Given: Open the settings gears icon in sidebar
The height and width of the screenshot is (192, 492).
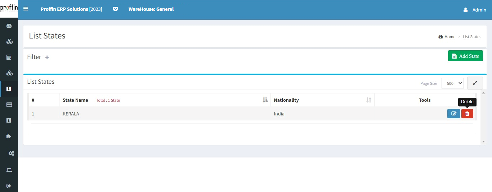Looking at the screenshot, I should point(11,153).
